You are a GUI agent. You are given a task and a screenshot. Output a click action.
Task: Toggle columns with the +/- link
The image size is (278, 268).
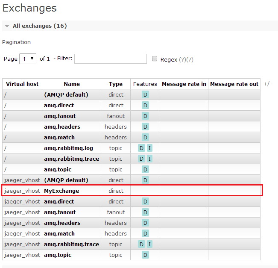coord(268,84)
